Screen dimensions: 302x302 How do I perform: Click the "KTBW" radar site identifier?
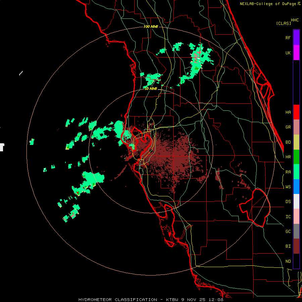click(172, 300)
